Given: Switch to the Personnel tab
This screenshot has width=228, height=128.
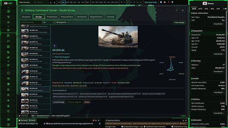Looking at the screenshot, I should (82, 17).
